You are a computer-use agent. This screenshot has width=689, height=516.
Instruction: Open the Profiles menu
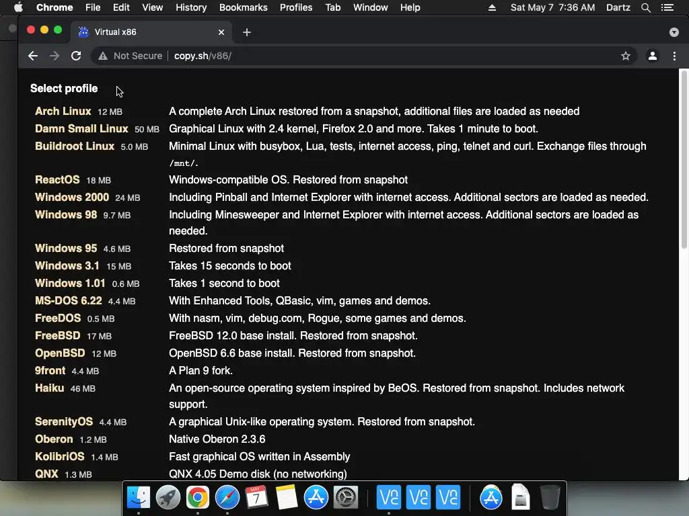point(296,7)
